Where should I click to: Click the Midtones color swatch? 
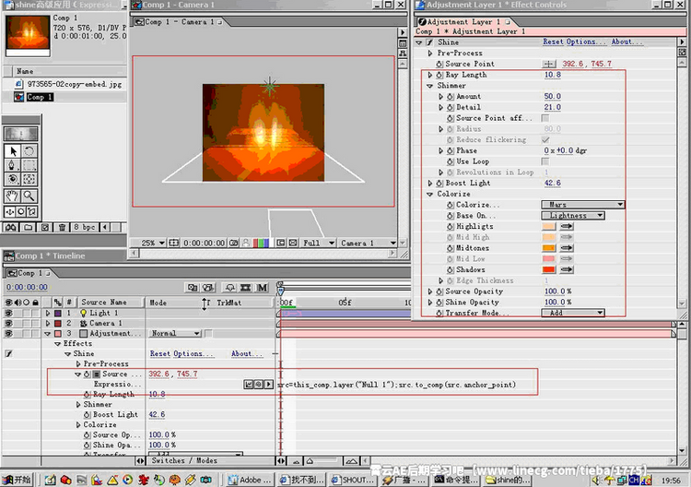549,248
